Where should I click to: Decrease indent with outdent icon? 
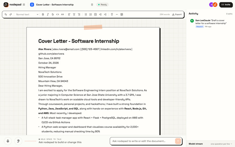[x=100, y=14]
